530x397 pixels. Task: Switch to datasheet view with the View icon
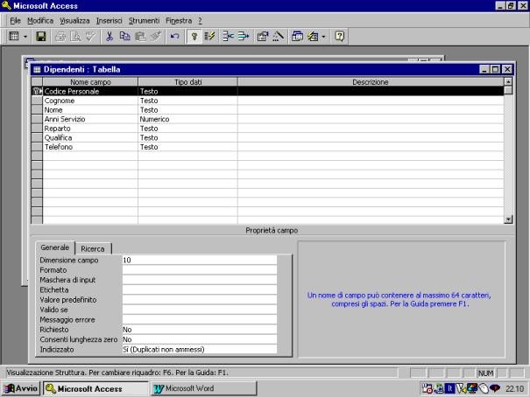pyautogui.click(x=14, y=36)
